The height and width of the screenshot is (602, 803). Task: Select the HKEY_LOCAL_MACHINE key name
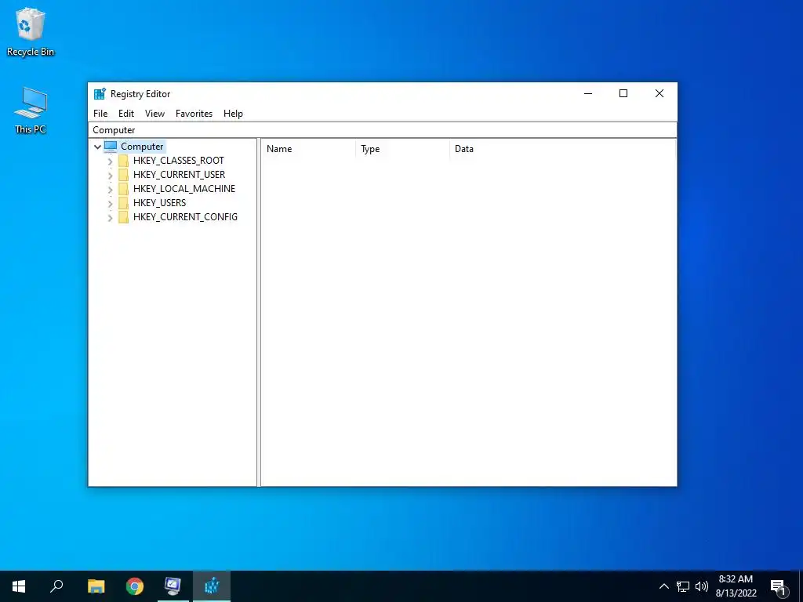click(183, 188)
